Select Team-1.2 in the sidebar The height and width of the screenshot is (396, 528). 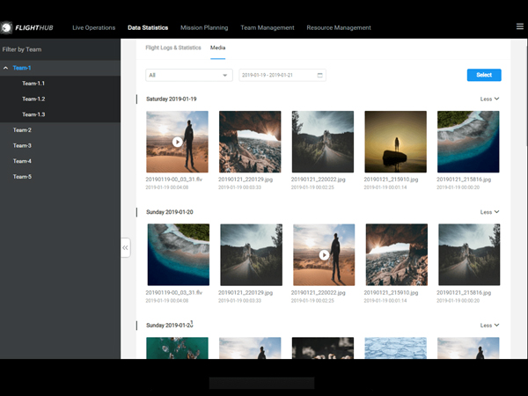click(x=33, y=99)
